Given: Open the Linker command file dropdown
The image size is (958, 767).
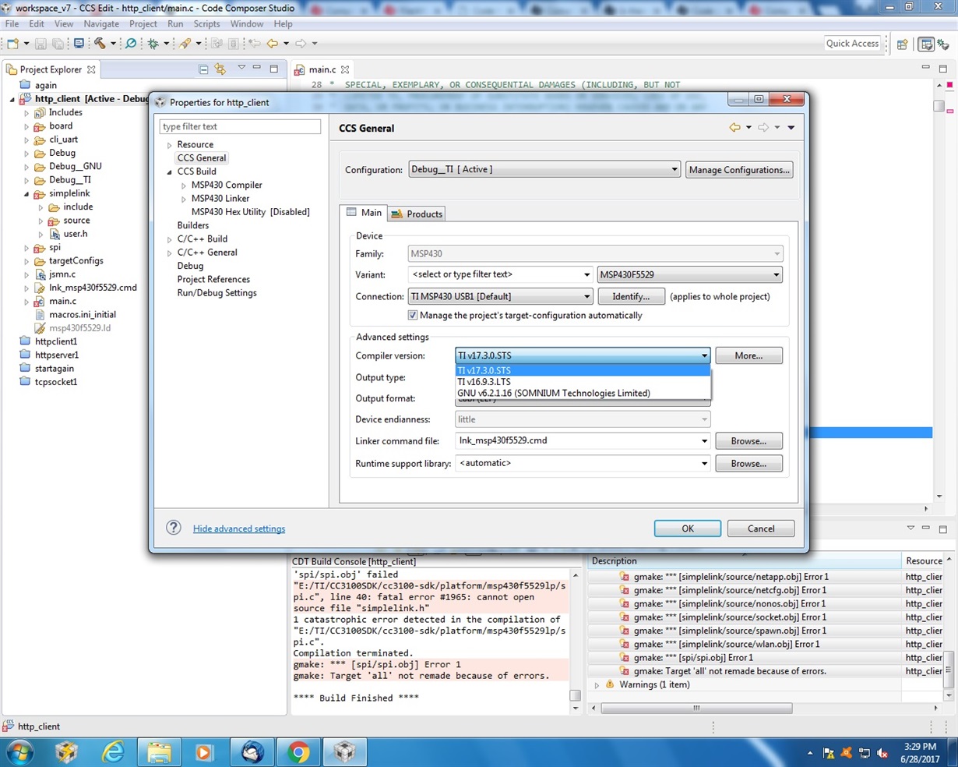Looking at the screenshot, I should click(704, 441).
